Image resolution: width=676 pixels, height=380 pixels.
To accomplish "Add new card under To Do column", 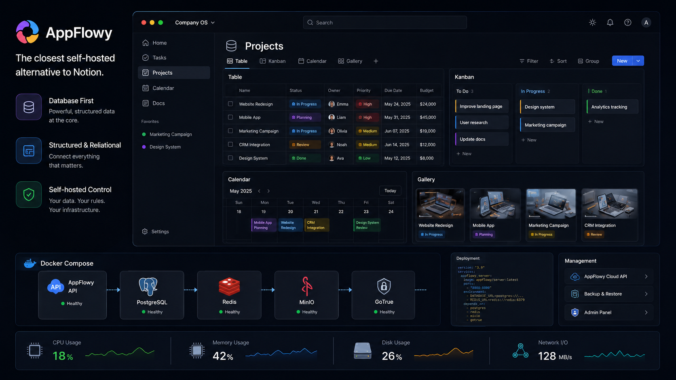I will [x=464, y=153].
